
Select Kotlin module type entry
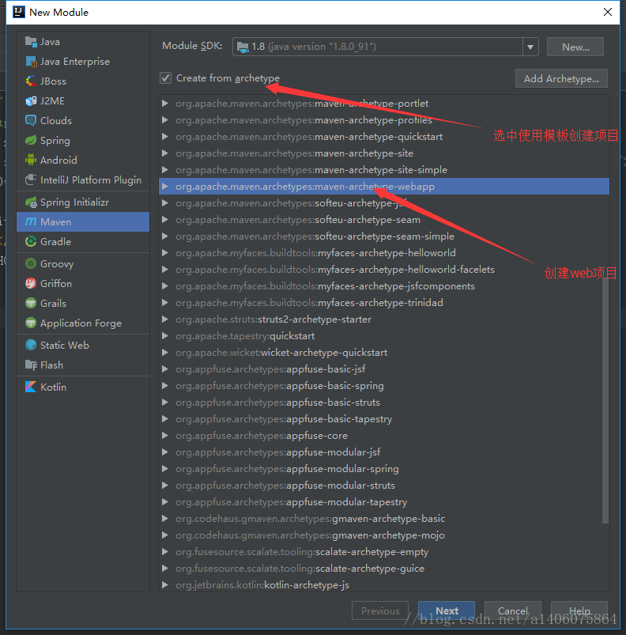(83, 387)
